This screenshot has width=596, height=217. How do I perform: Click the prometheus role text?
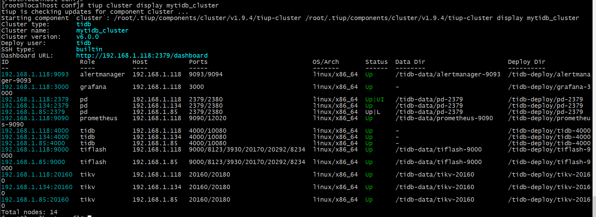(99, 118)
